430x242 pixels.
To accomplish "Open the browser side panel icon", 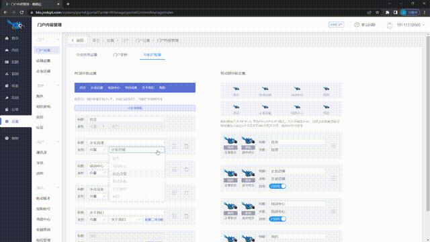I will pos(395,12).
